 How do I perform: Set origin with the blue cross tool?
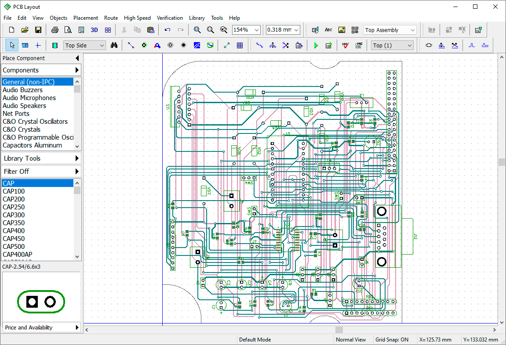[38, 45]
